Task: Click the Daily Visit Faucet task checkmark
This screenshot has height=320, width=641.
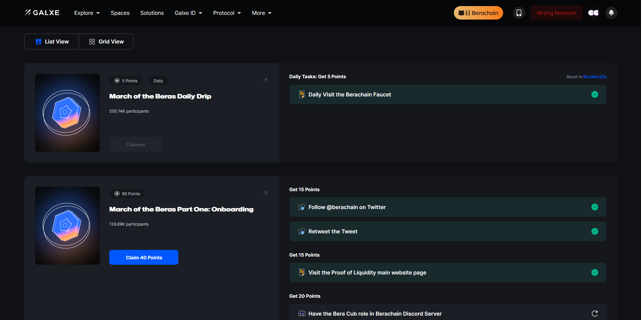Action: (594, 94)
